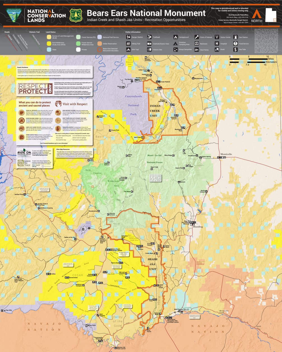Click the Fee Tube dollar-sign icon
This screenshot has width=282, height=352.
[x=235, y=50]
